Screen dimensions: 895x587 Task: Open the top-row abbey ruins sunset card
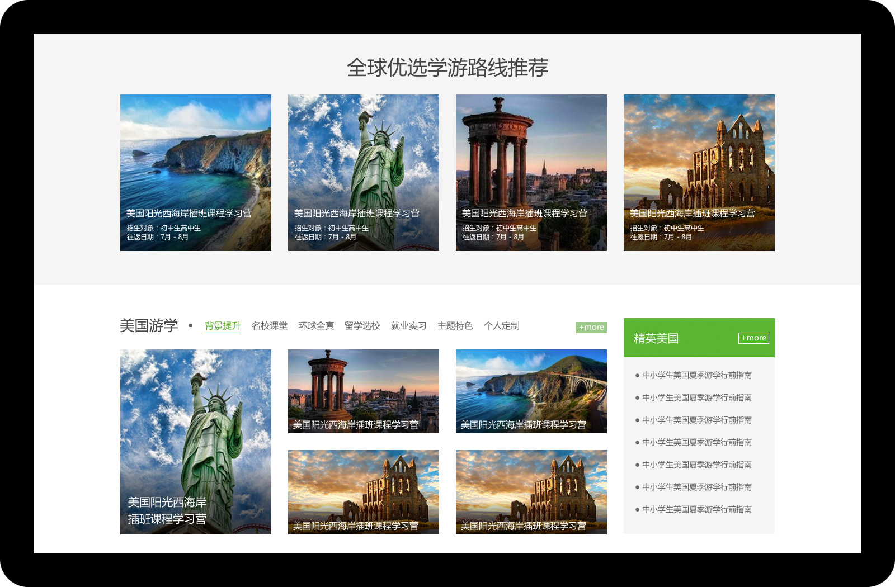699,173
